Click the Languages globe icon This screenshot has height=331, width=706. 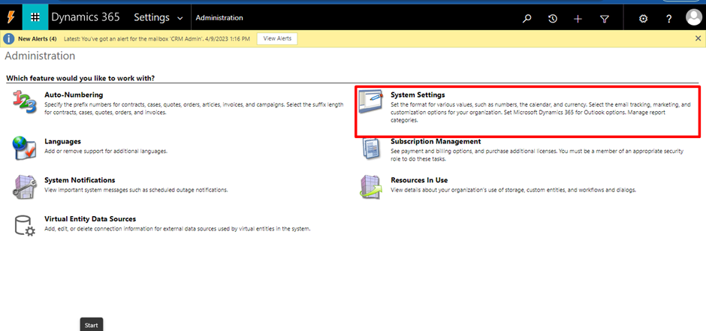click(24, 148)
